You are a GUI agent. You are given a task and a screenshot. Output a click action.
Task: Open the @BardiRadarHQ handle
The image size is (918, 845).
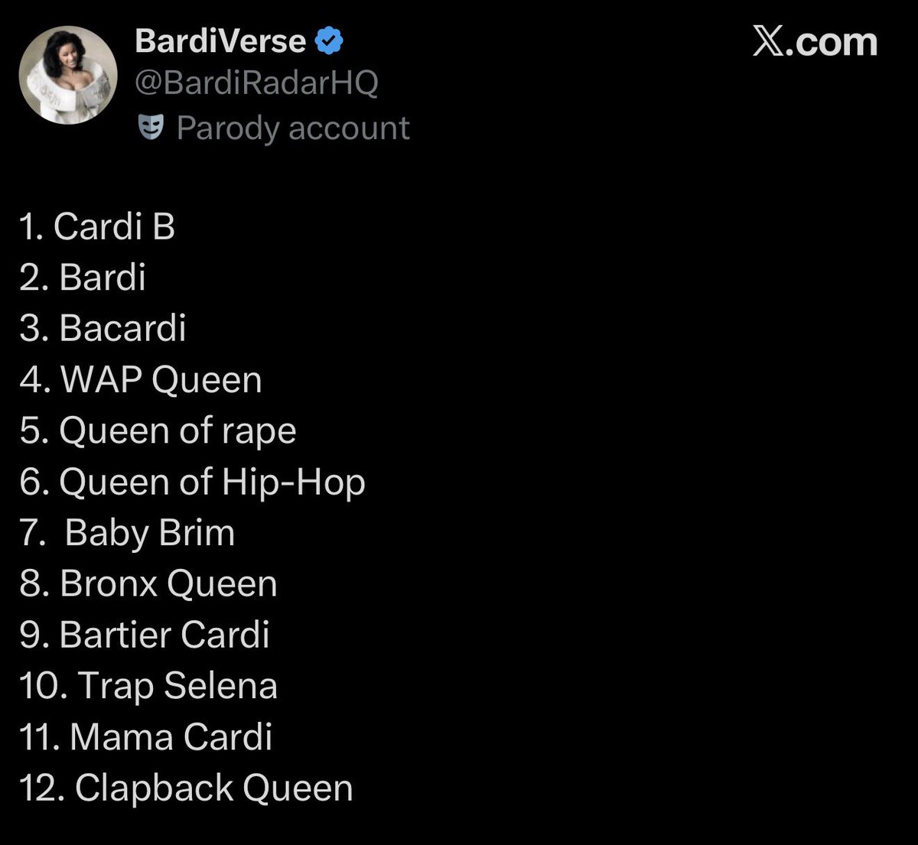point(256,83)
